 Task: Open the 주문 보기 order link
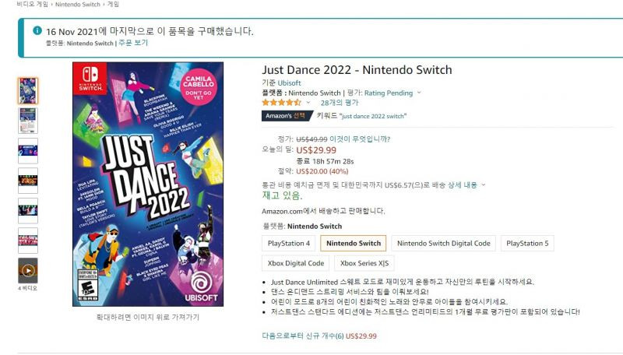point(133,43)
